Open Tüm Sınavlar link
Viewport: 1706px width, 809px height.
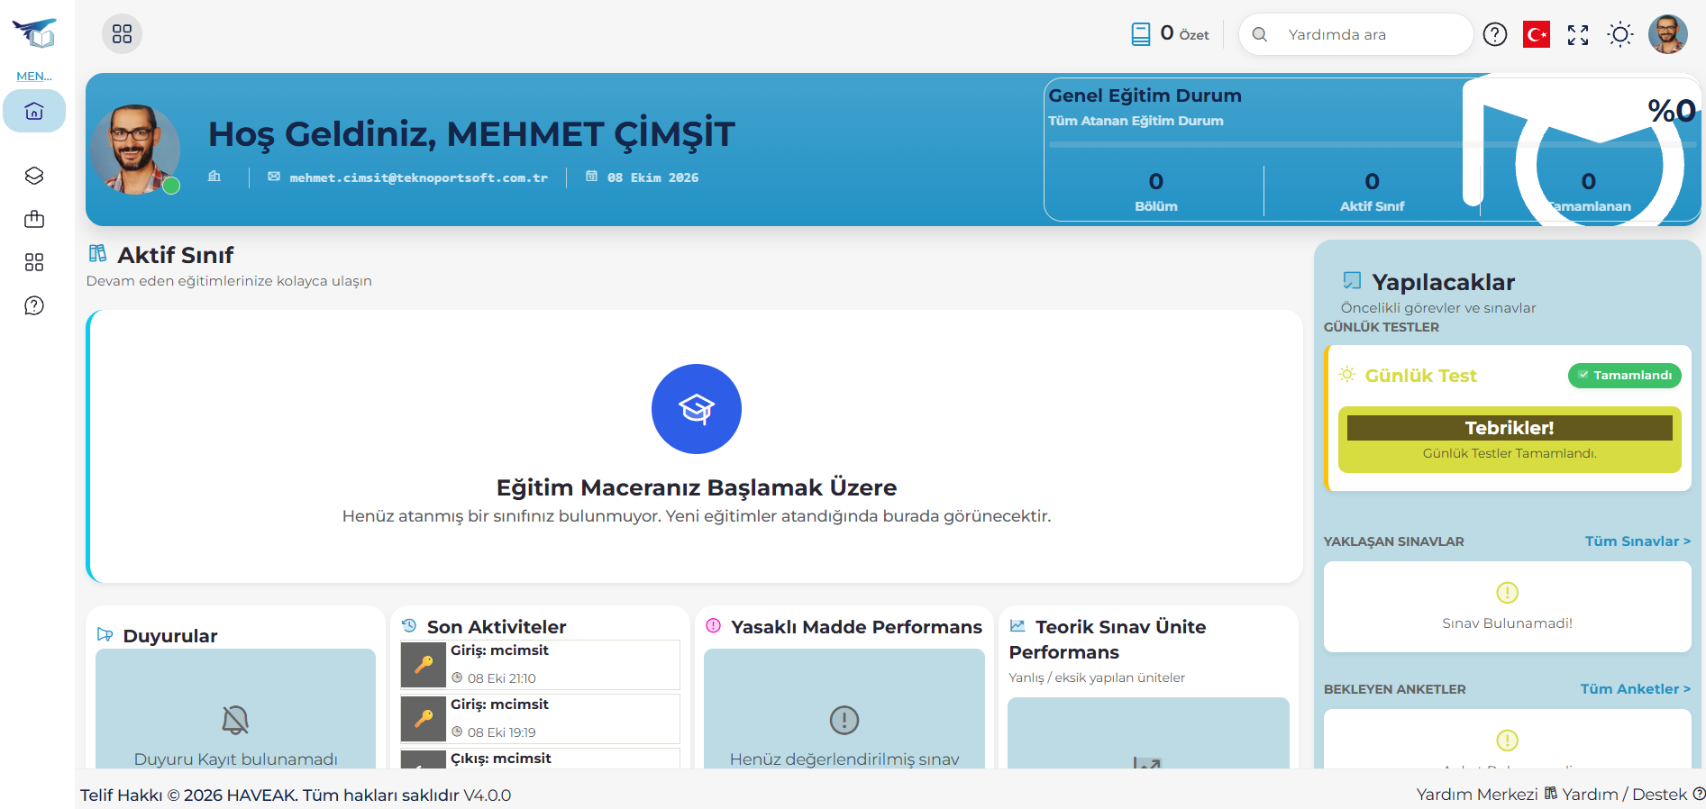click(1638, 541)
